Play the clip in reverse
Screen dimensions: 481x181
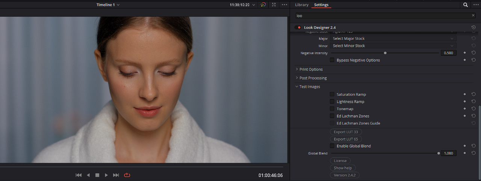pos(88,175)
